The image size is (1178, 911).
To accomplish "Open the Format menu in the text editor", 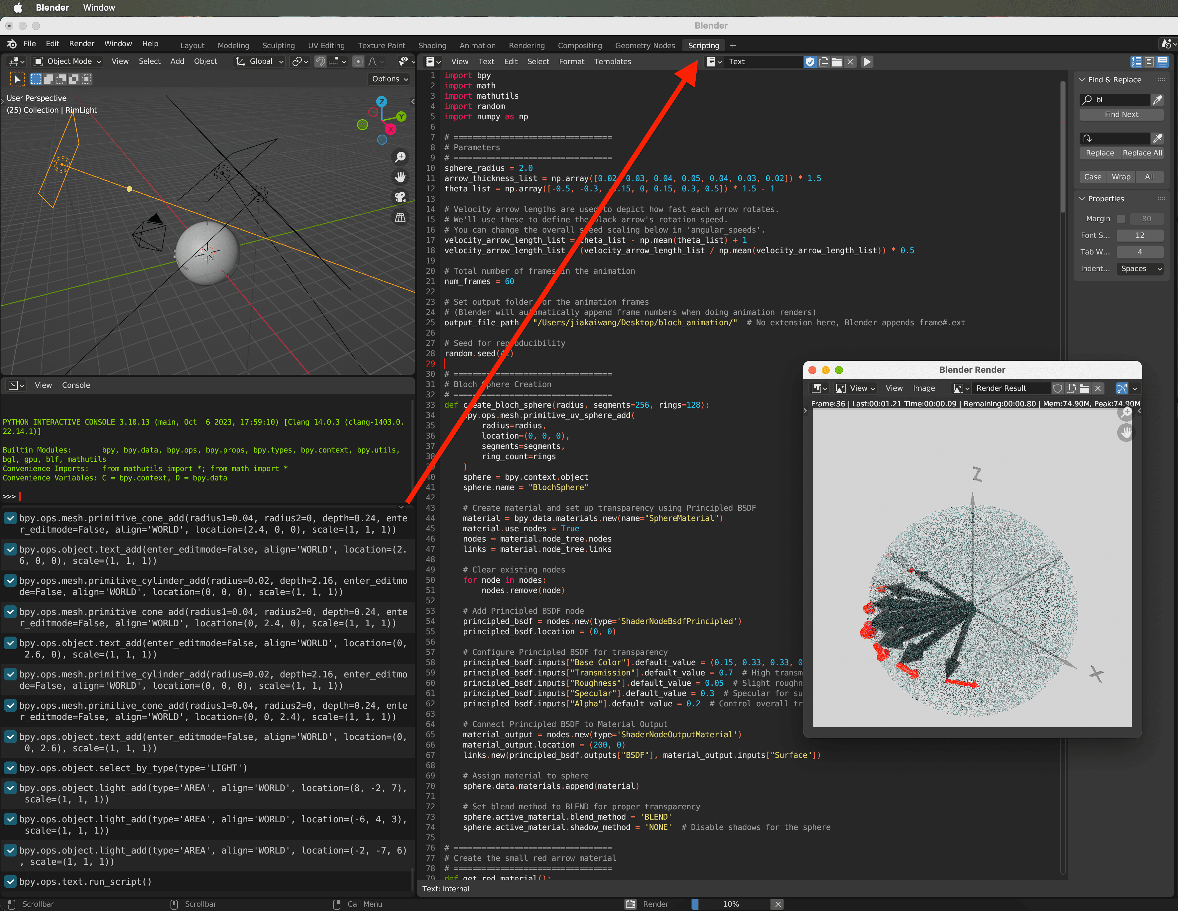I will [572, 61].
